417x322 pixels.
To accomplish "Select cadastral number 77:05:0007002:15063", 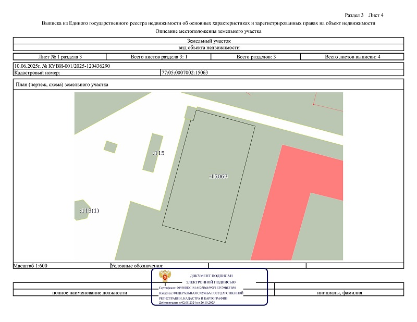I will (185, 72).
